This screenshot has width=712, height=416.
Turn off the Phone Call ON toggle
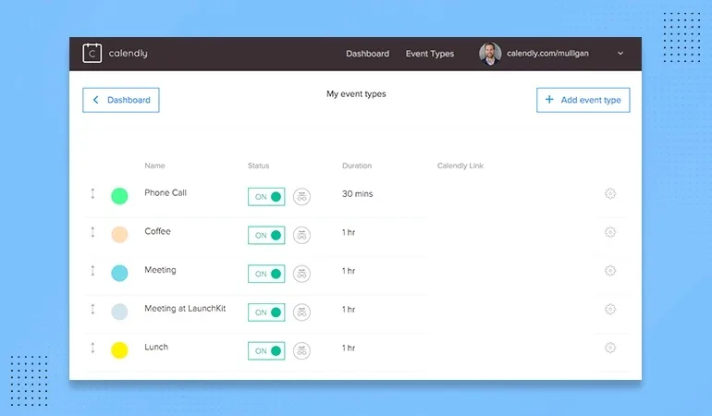click(266, 196)
